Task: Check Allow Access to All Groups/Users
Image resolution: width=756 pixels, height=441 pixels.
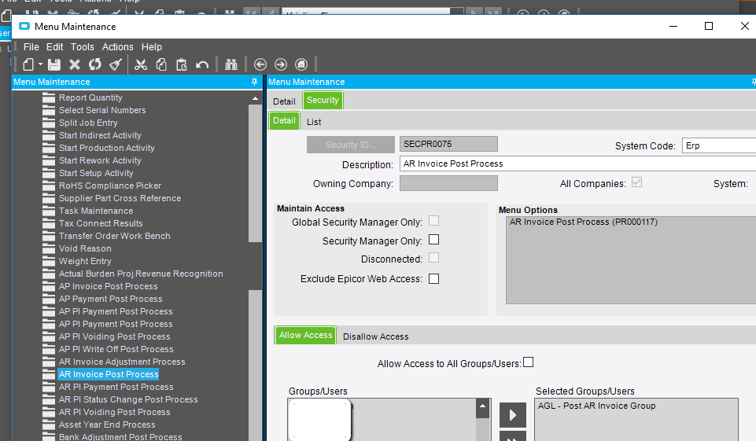Action: point(529,362)
